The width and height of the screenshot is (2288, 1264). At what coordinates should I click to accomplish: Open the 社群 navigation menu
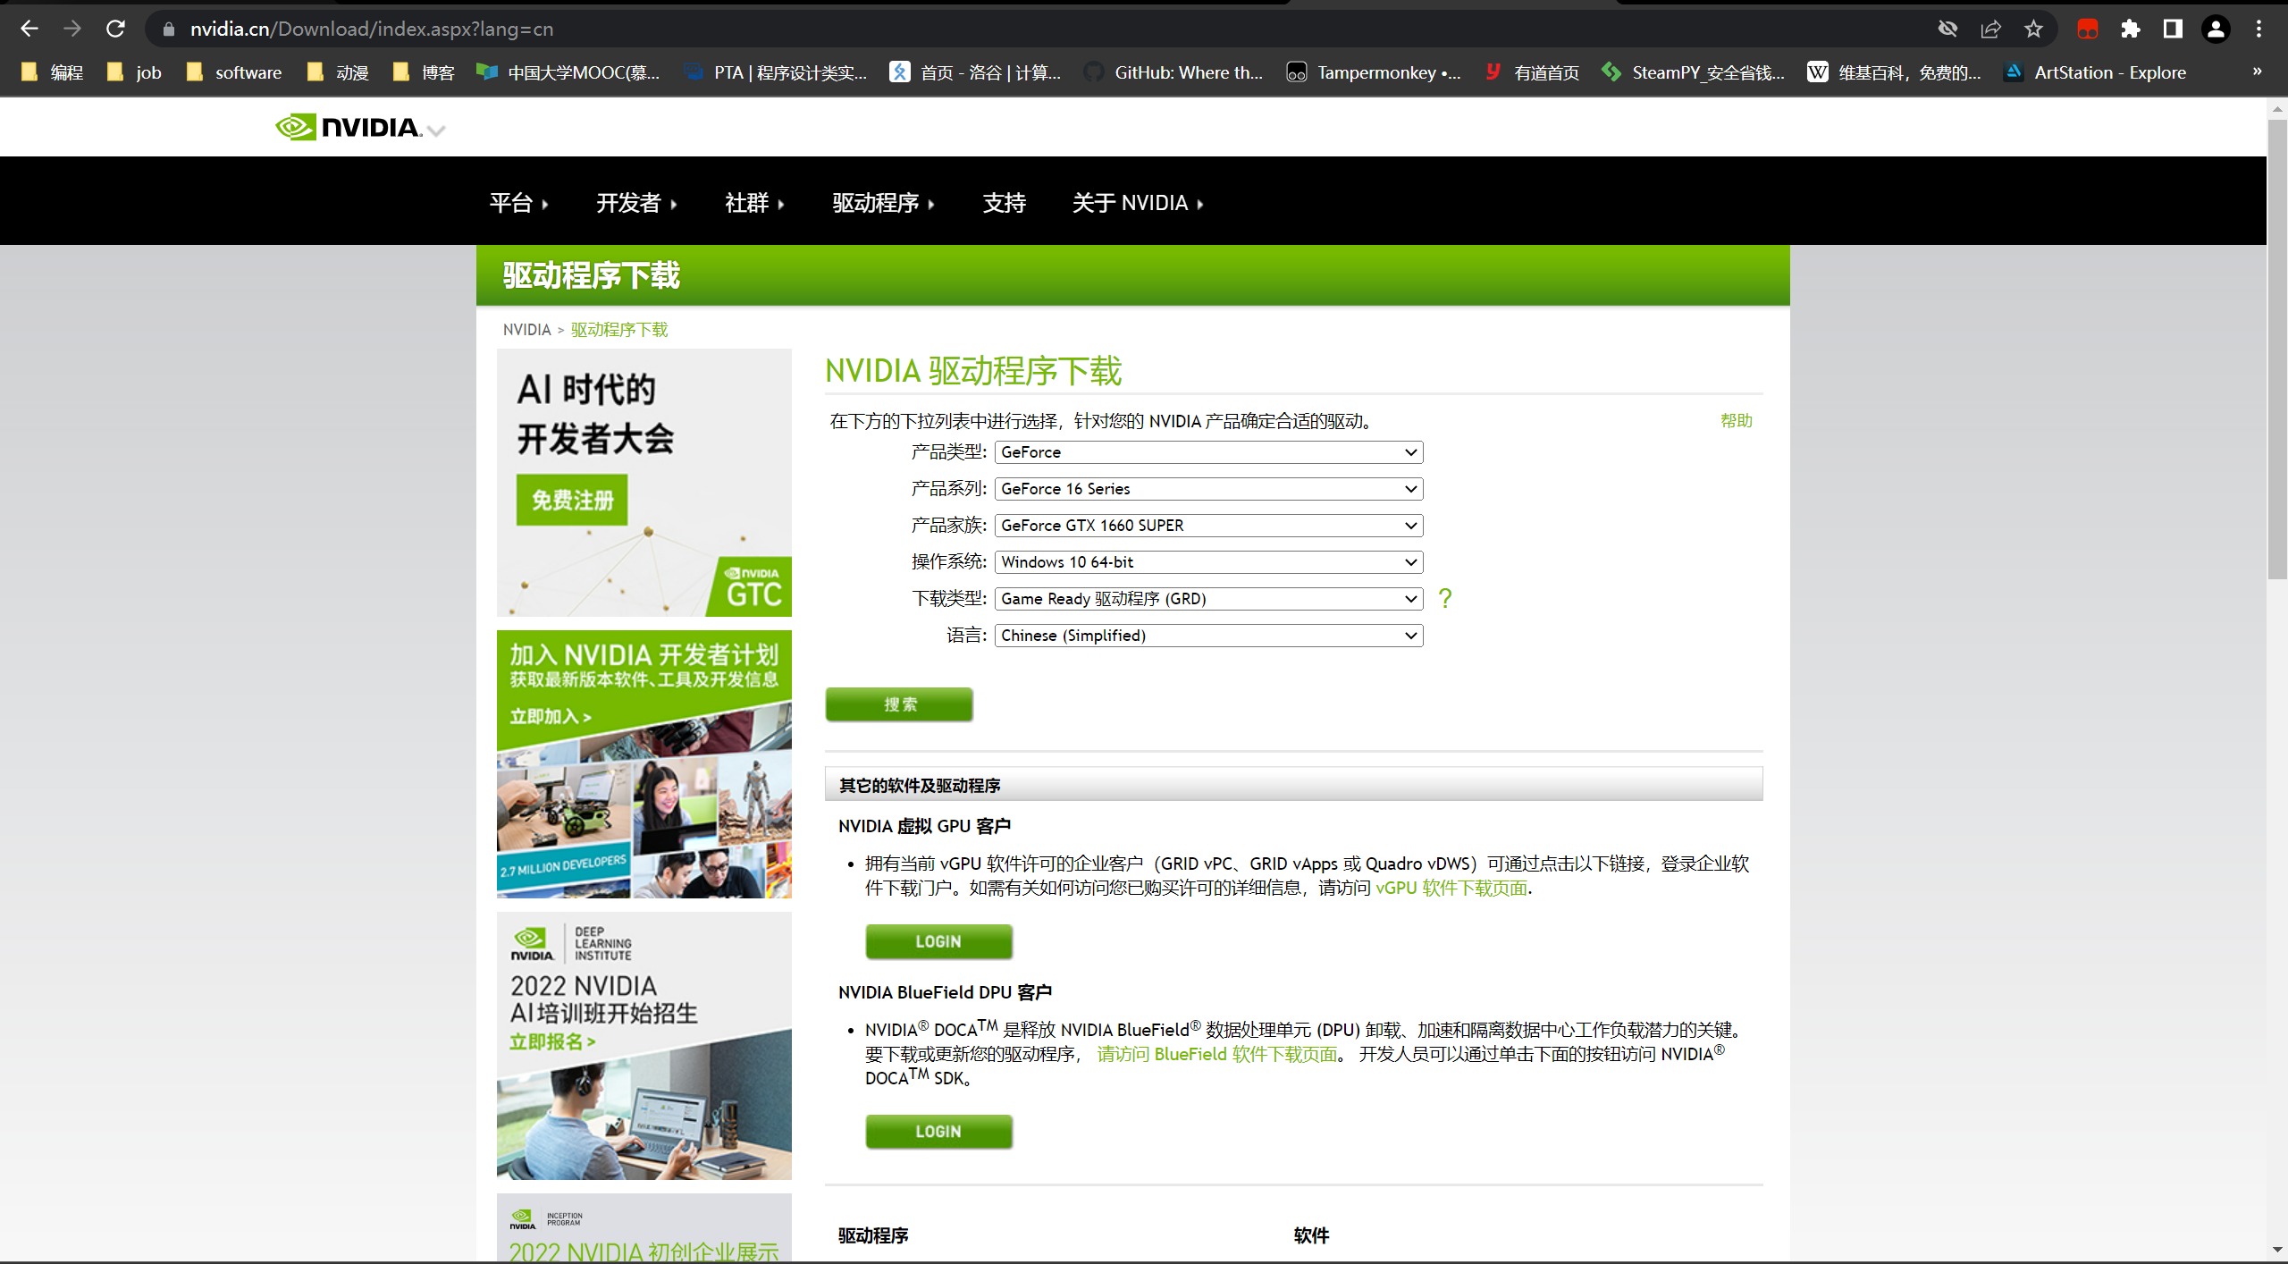click(x=754, y=203)
